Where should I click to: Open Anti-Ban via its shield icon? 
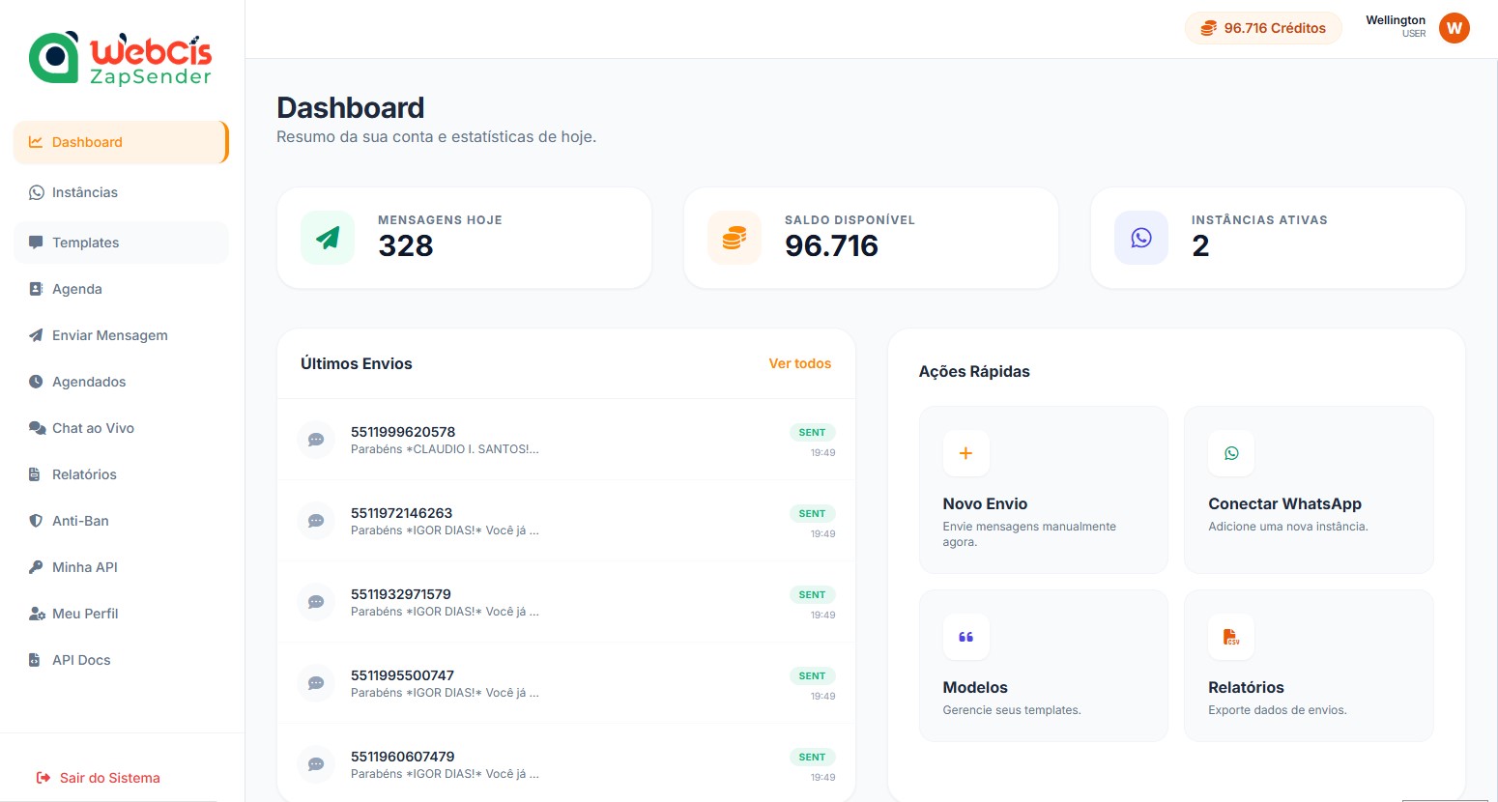point(35,520)
